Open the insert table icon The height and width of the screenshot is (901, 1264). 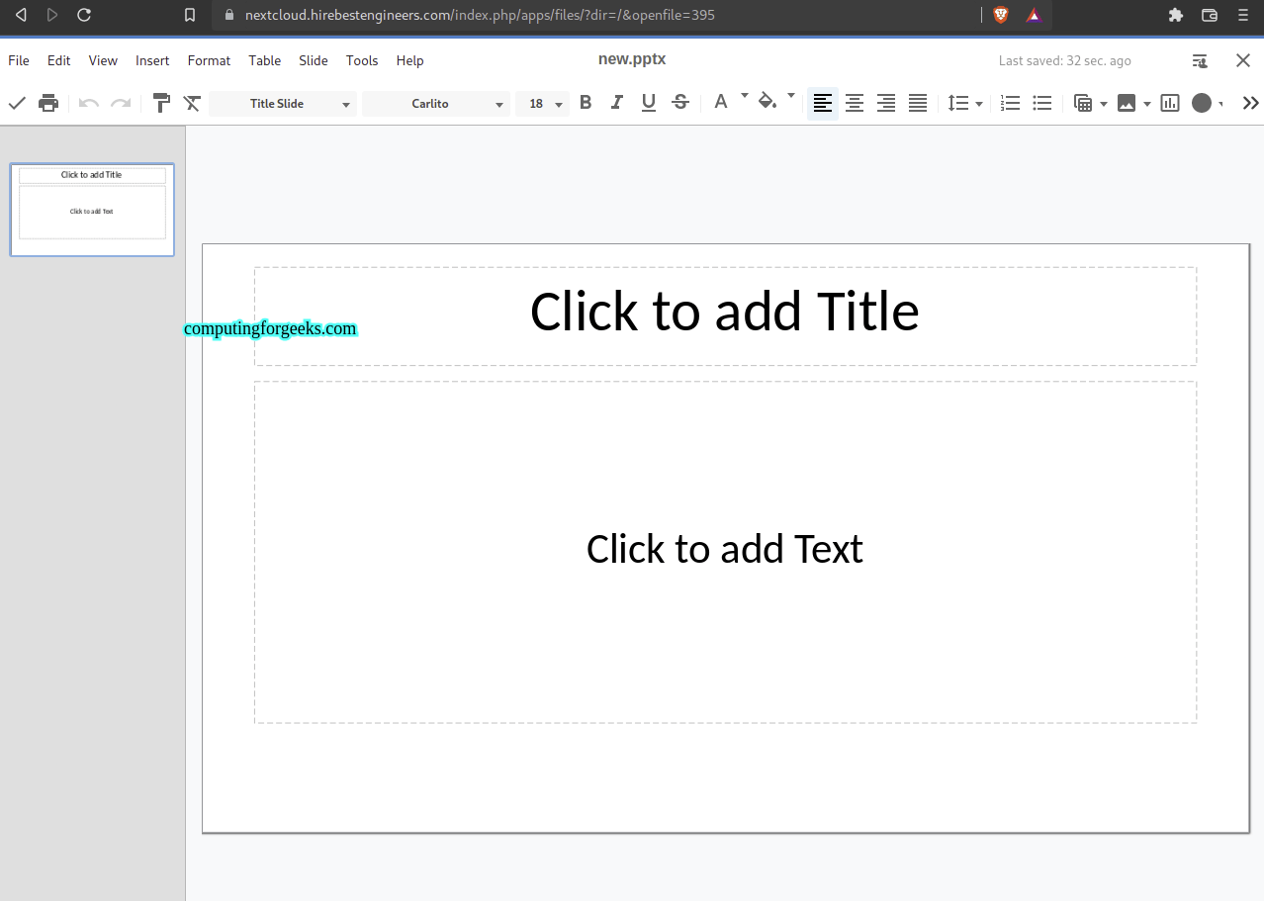coord(1084,103)
